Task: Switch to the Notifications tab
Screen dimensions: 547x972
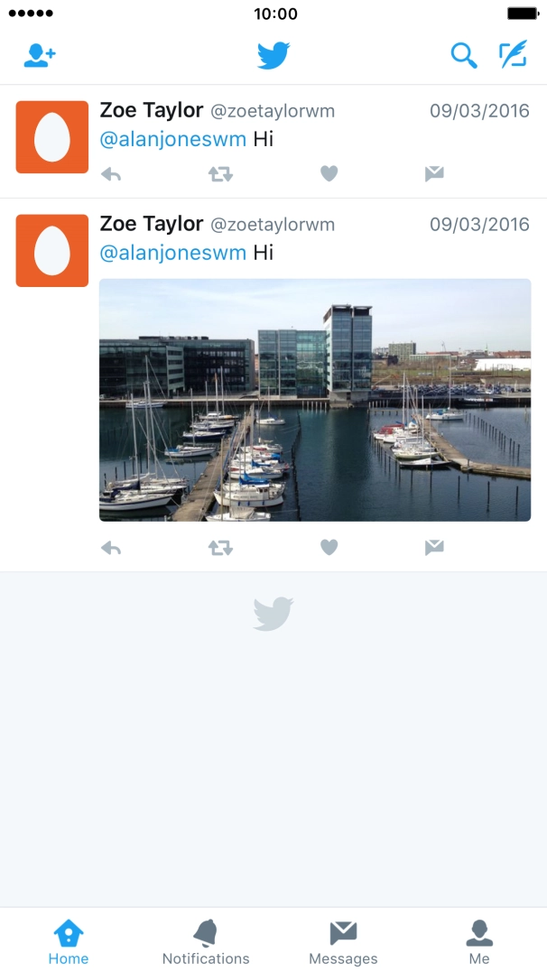Action: (205, 939)
